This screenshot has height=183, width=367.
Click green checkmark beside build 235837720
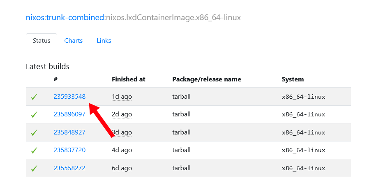click(x=34, y=151)
